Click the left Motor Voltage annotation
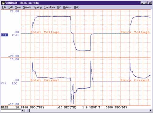This screenshot has width=153, height=113. click(45, 32)
